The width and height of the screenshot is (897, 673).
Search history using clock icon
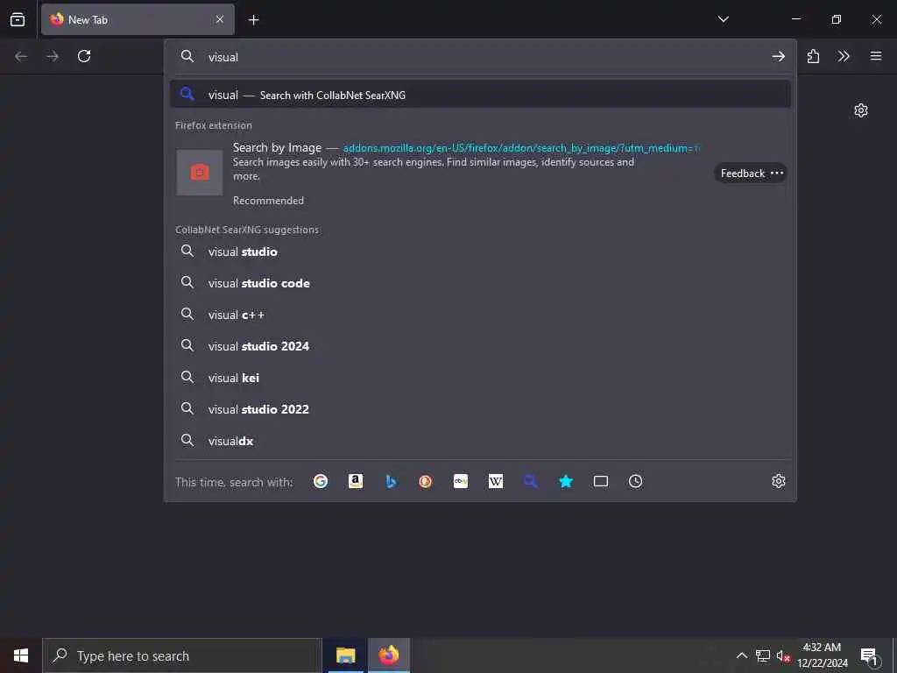click(x=636, y=481)
